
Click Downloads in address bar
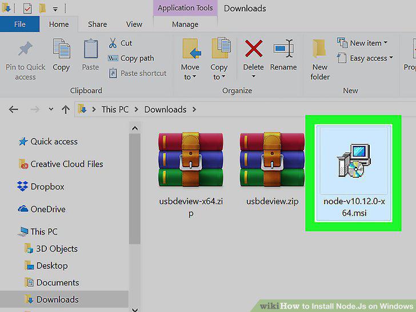point(165,110)
